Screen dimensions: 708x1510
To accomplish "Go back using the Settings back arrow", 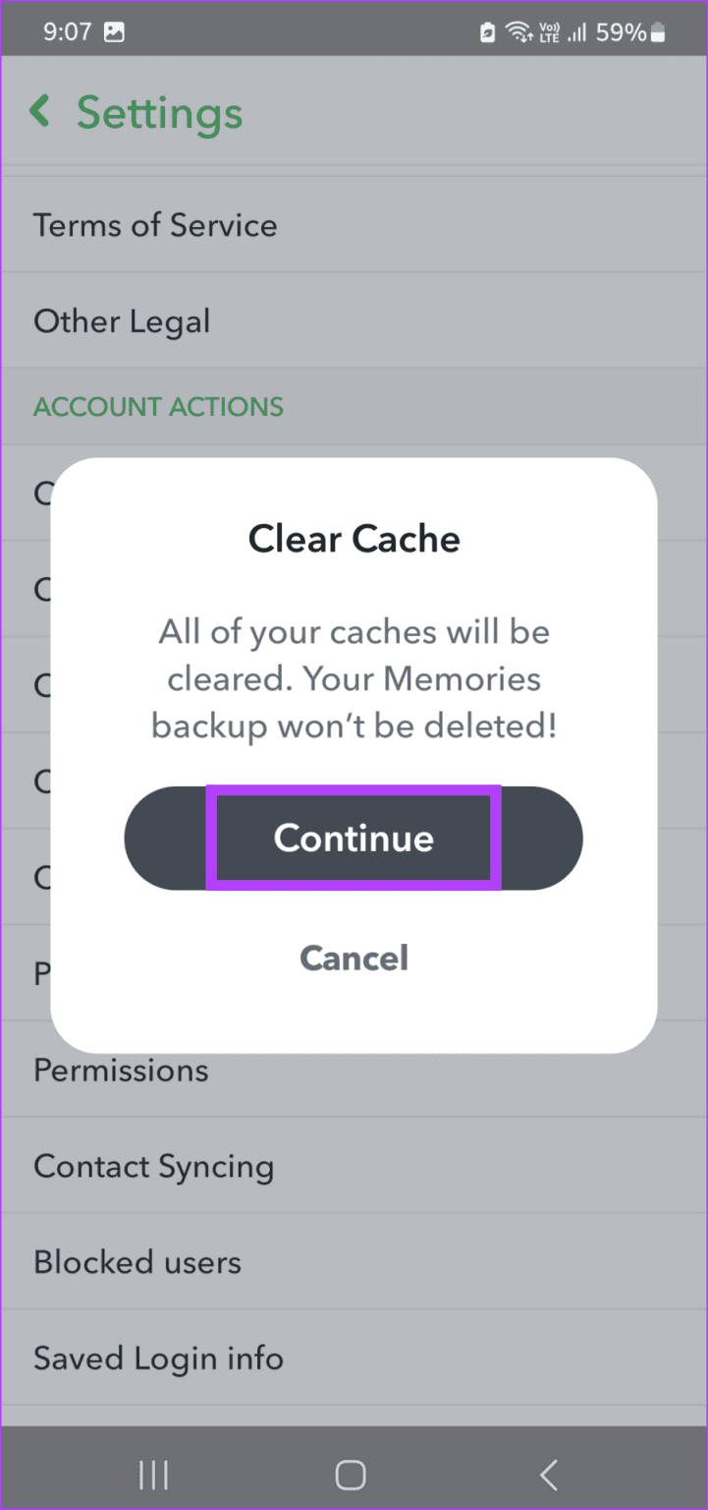I will pyautogui.click(x=39, y=111).
